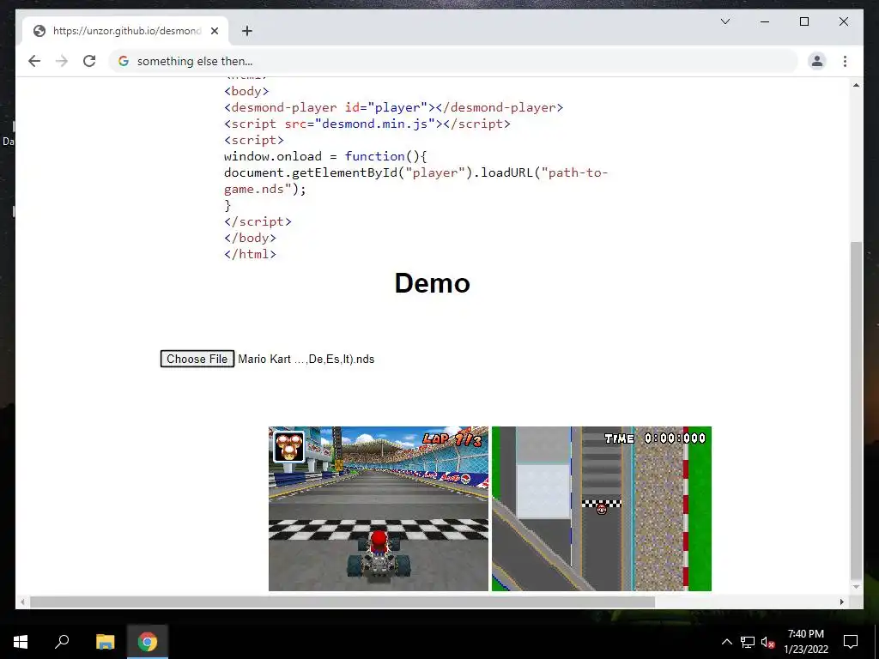879x659 pixels.
Task: Expand the tab search dropdown arrow
Action: point(724,21)
